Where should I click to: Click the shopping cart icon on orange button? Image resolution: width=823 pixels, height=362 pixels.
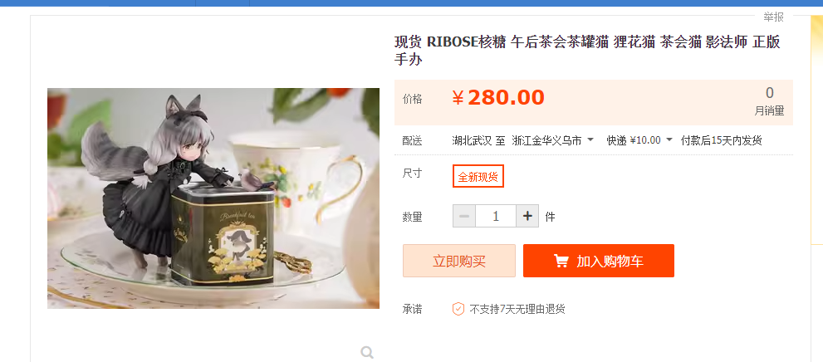(x=561, y=261)
